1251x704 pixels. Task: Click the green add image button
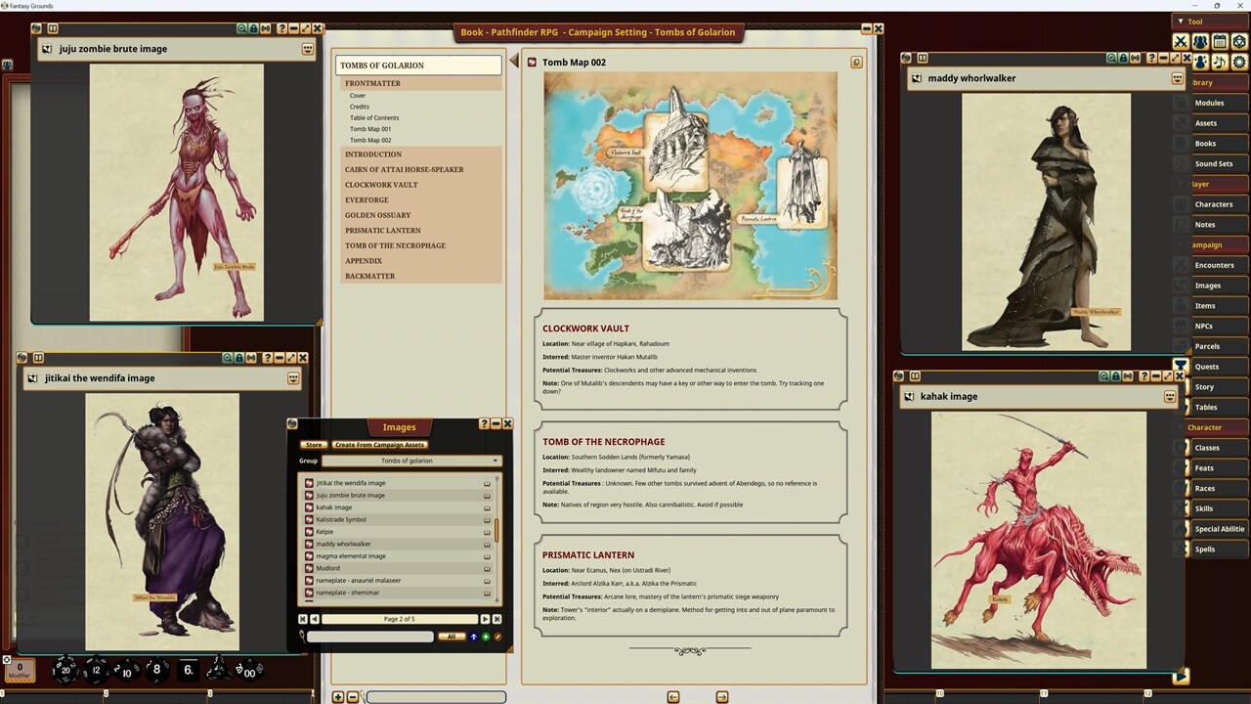point(486,637)
